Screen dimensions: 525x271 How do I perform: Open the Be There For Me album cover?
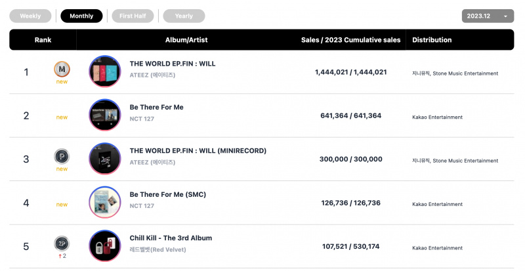[105, 115]
